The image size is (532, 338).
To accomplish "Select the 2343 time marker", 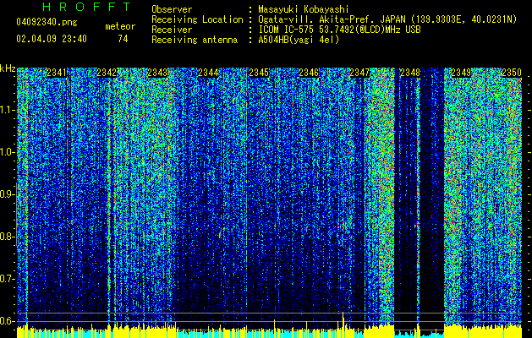I will click(157, 73).
